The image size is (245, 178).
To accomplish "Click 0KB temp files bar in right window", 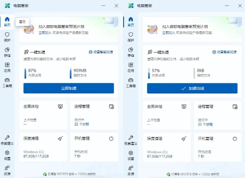I will [194, 73].
